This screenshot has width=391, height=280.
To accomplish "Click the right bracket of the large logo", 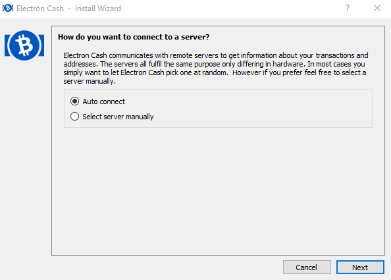I will pyautogui.click(x=41, y=45).
